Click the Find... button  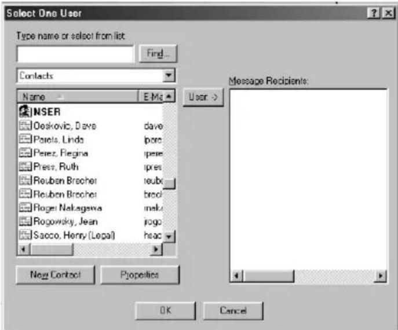point(158,53)
